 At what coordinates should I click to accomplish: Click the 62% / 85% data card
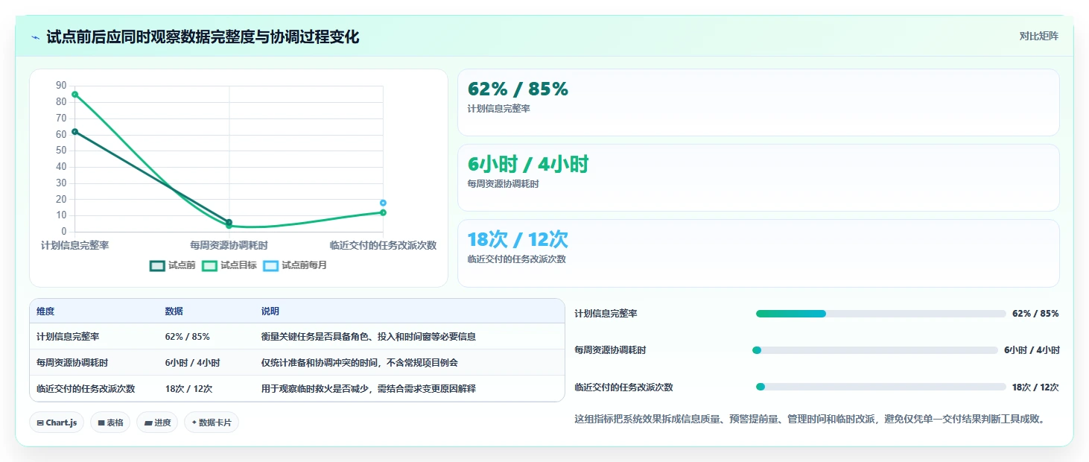click(x=758, y=103)
